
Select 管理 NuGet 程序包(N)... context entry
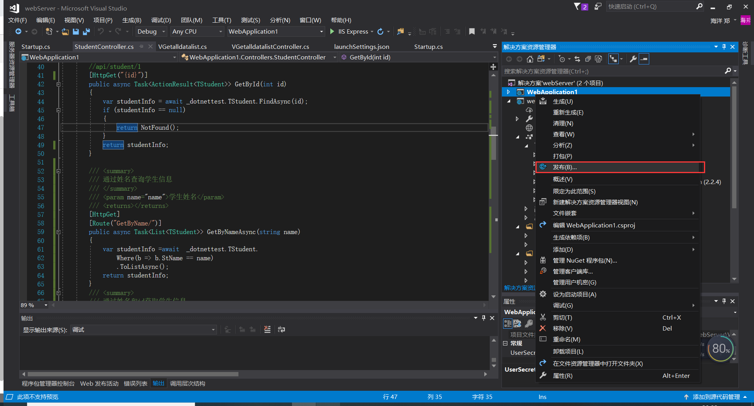585,260
